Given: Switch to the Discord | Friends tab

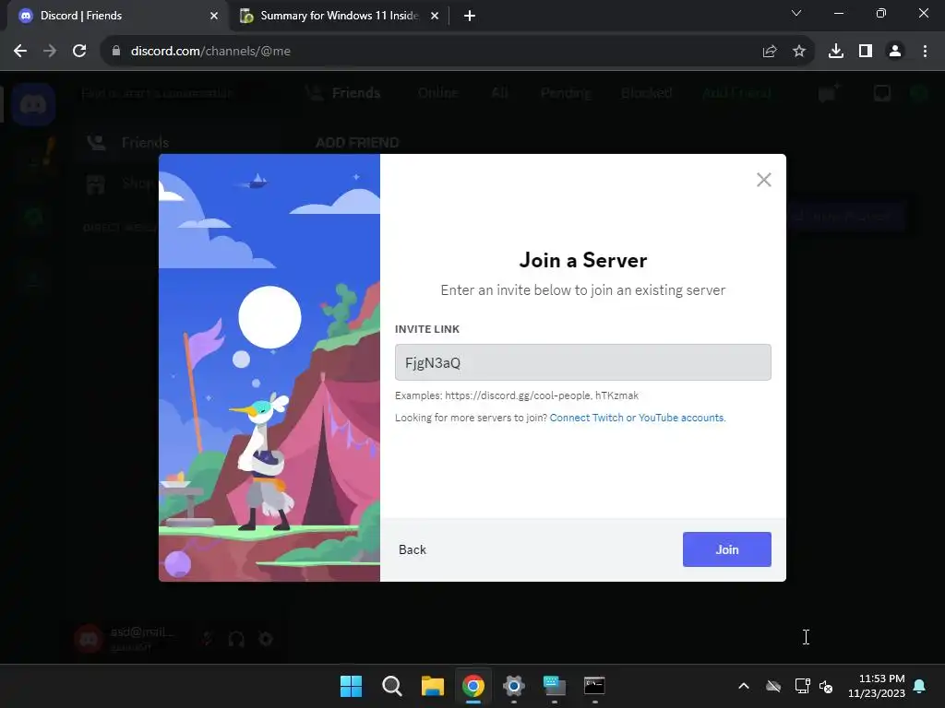Looking at the screenshot, I should pos(117,16).
